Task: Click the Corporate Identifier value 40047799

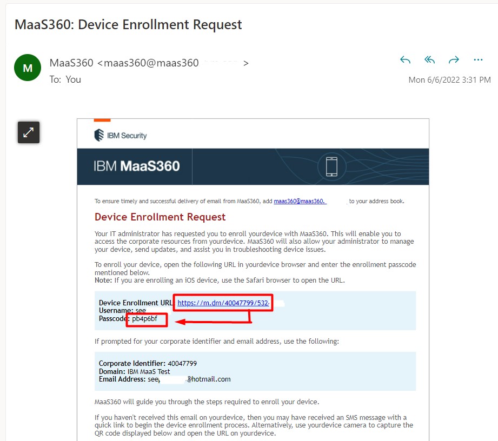Action: point(182,364)
